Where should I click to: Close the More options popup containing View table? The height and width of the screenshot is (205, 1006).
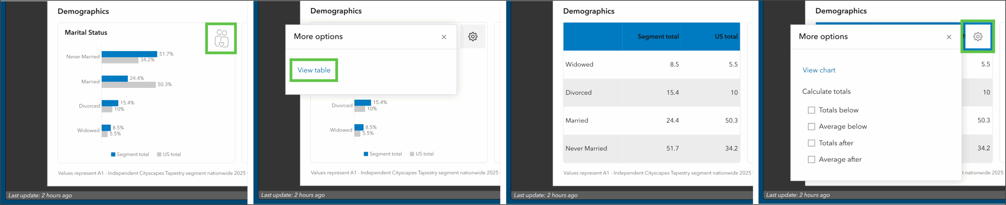click(444, 37)
